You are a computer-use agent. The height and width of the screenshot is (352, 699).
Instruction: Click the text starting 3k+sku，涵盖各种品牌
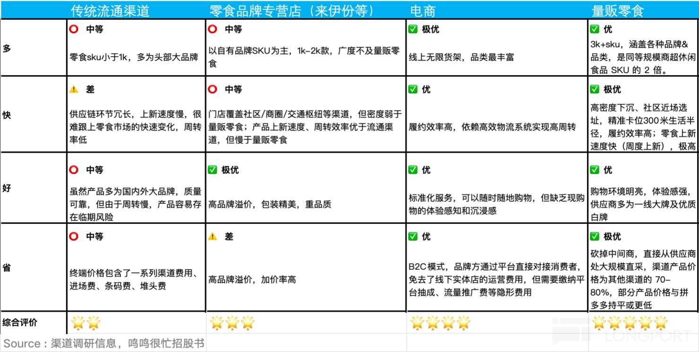(x=643, y=57)
